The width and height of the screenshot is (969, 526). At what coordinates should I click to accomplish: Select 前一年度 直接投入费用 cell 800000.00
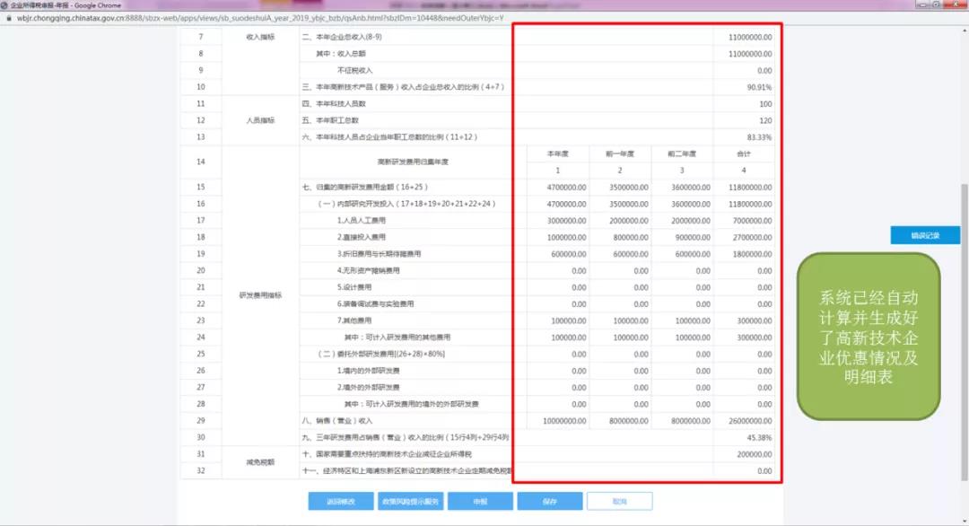coord(620,237)
